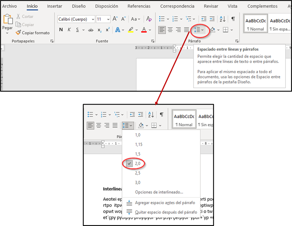Apply superscript with the x² icon
This screenshot has height=226, width=292.
coord(108,30)
